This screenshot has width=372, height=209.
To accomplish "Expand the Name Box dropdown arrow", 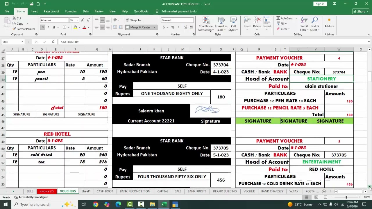I will (x=22, y=42).
